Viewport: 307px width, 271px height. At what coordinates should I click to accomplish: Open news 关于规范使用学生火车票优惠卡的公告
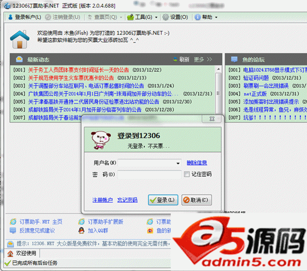[x=71, y=78]
